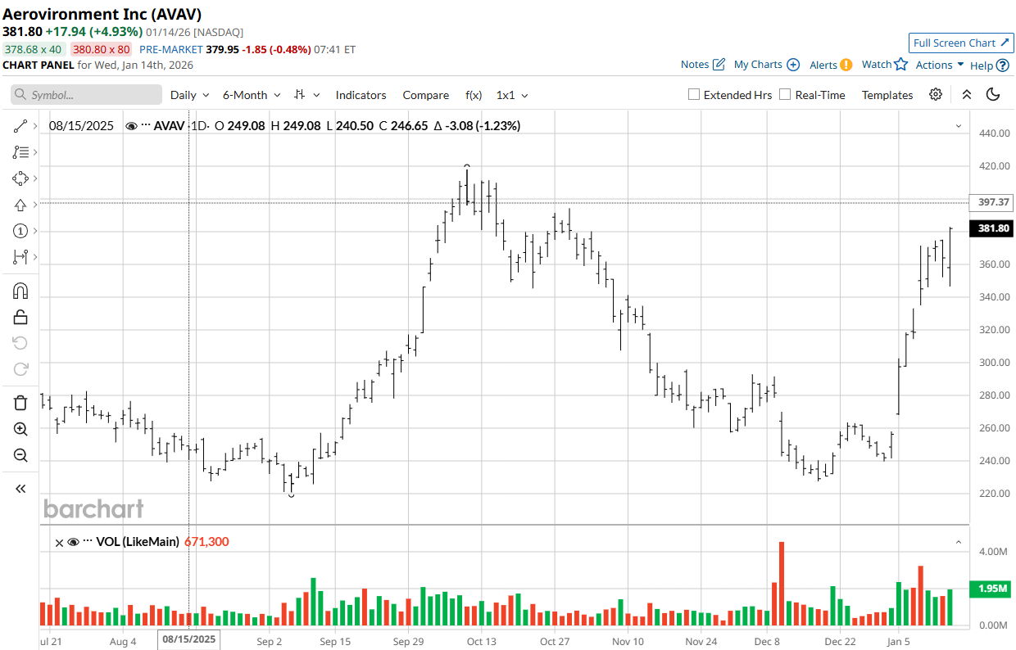Click the Aerovironment Inc (AVAV) heading
The image size is (1016, 650).
point(102,14)
